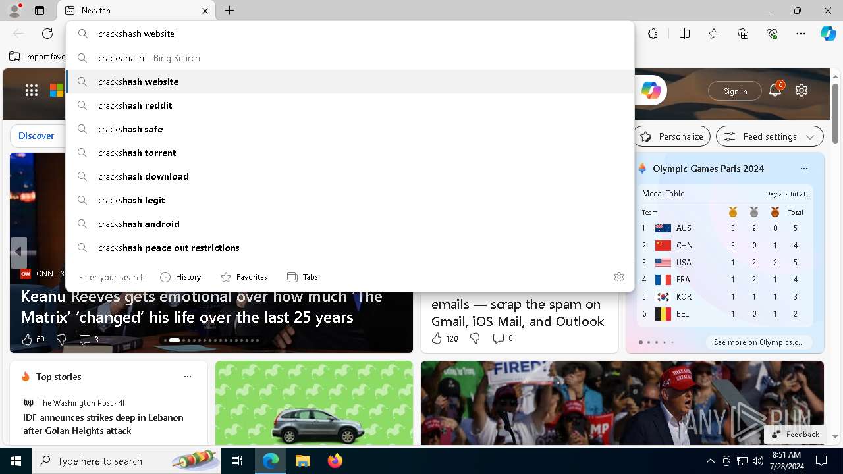Open the car advertisement thumbnail
The width and height of the screenshot is (843, 474).
314,403
